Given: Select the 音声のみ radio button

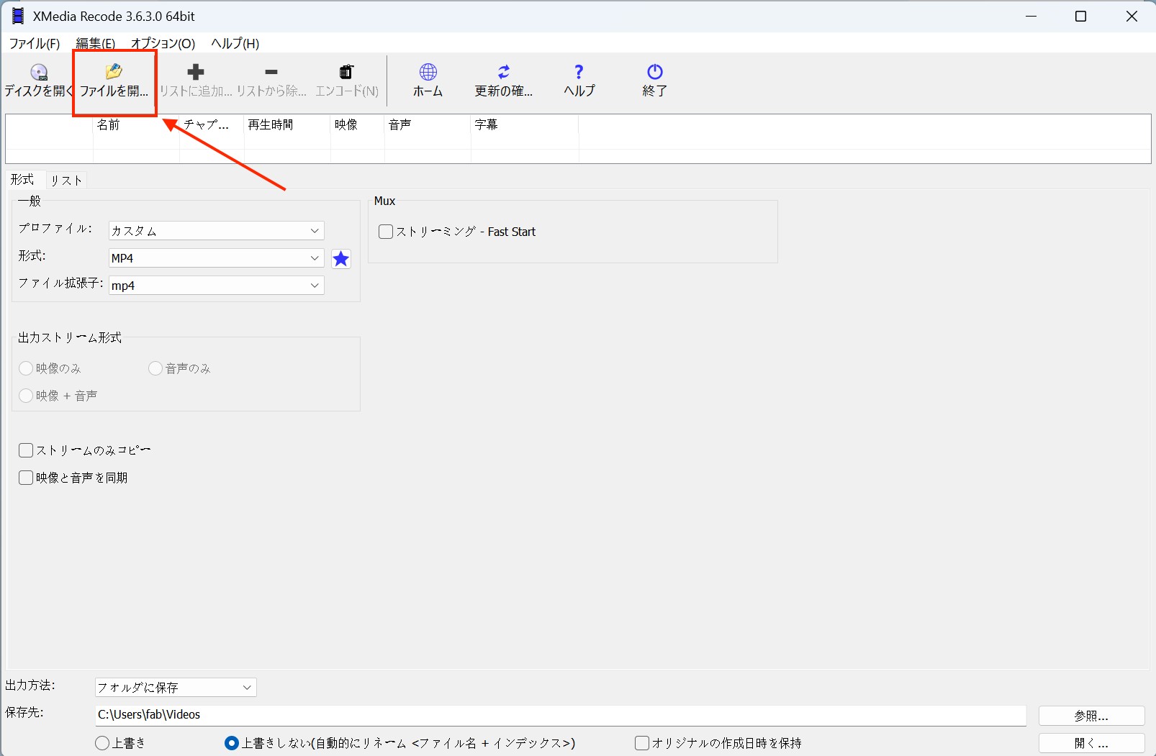Looking at the screenshot, I should [155, 368].
